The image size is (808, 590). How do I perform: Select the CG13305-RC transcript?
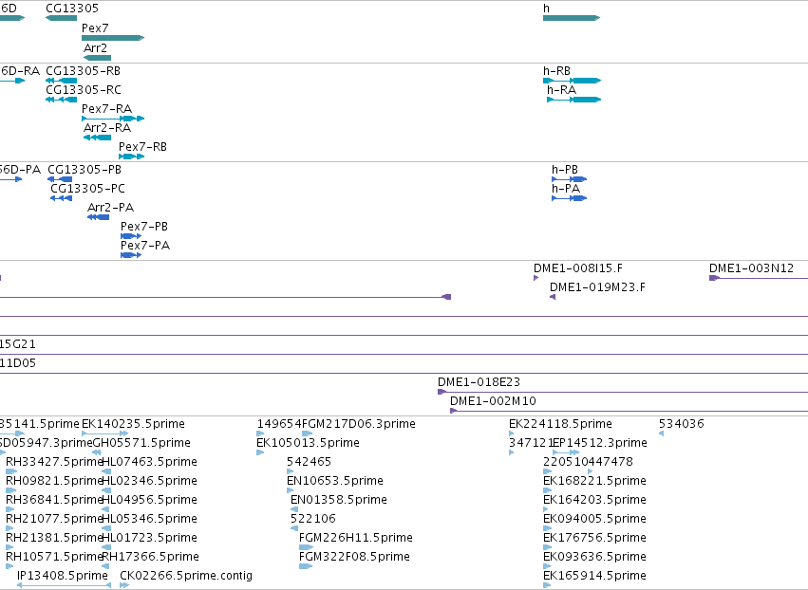(x=62, y=100)
